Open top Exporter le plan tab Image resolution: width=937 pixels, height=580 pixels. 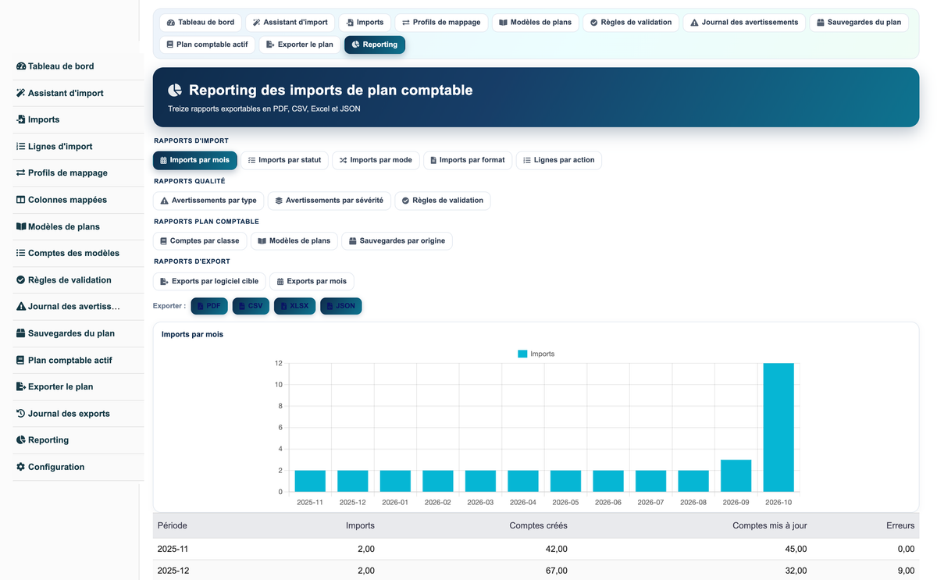[x=300, y=44]
